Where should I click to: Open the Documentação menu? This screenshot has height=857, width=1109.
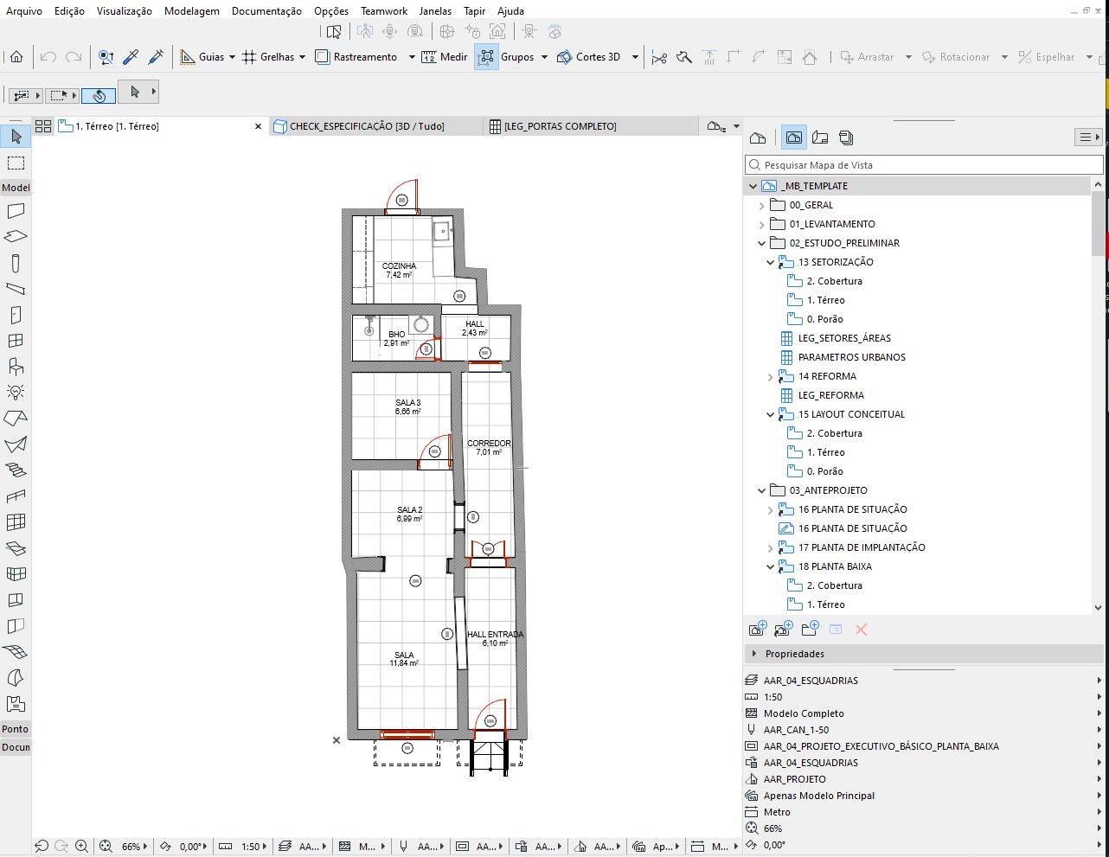point(267,11)
